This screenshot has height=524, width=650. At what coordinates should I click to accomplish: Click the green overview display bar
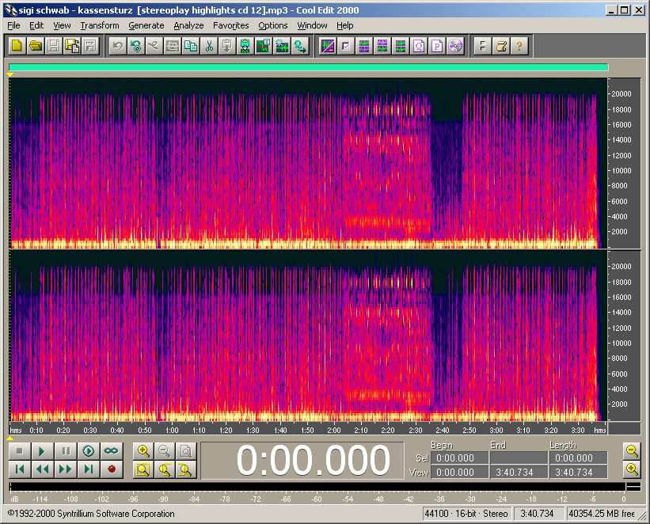[309, 68]
